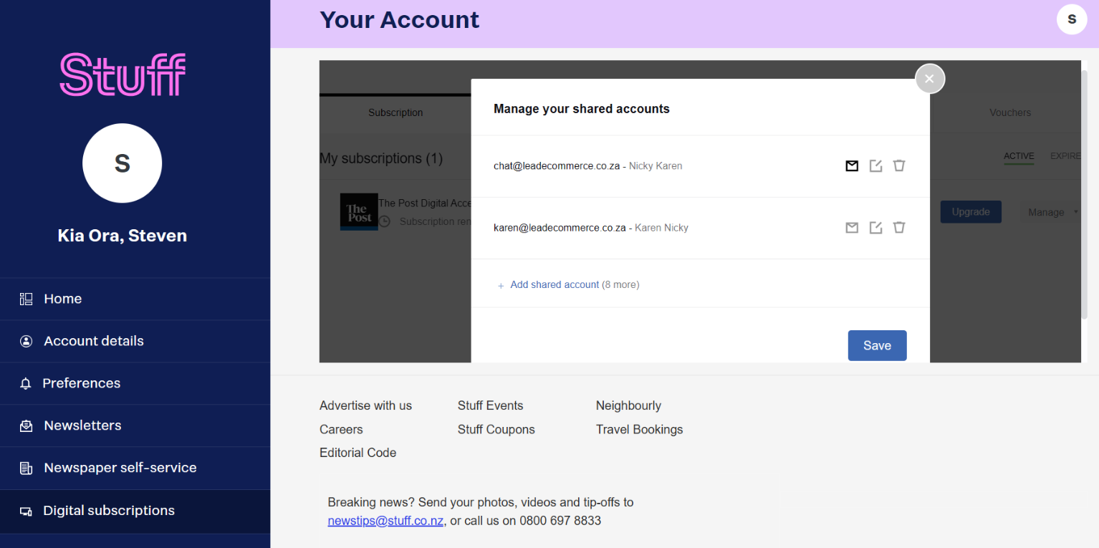Edit the chat@leadecommerce.co.za shared account
This screenshot has height=548, width=1099.
(875, 166)
